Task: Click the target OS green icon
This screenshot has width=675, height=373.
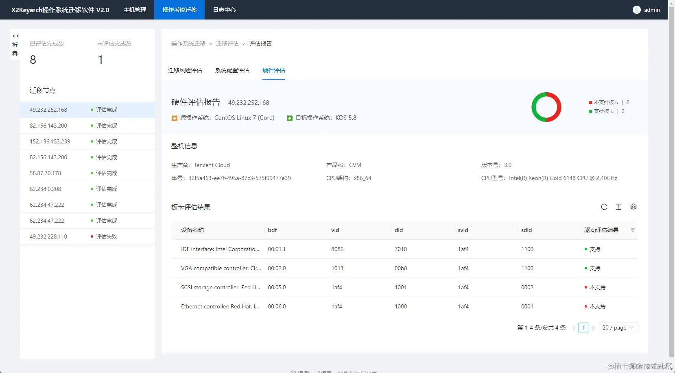Action: (x=290, y=118)
